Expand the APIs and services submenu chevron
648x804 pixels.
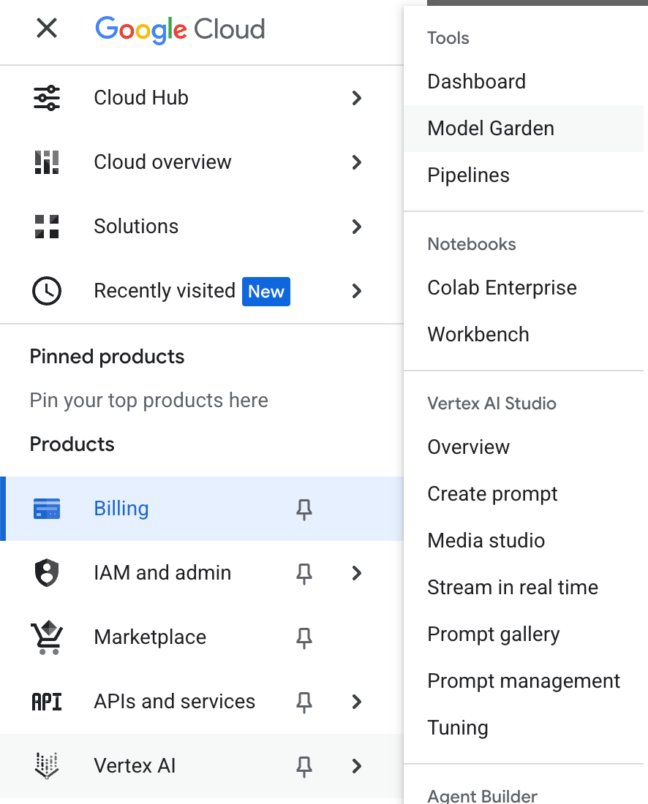point(357,702)
